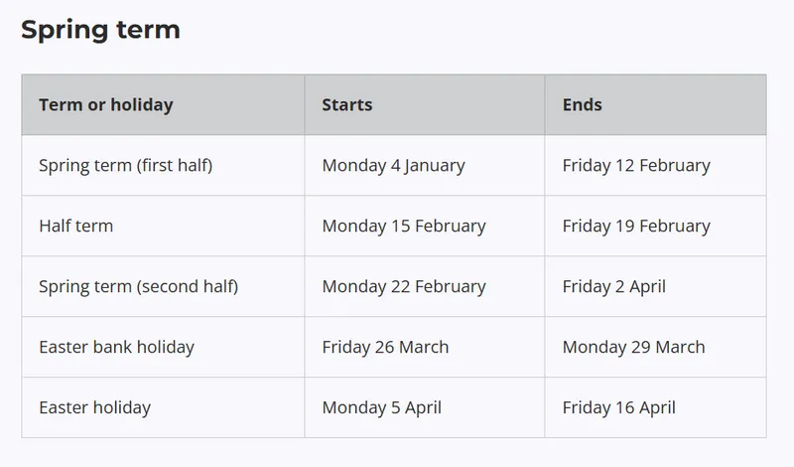Select the 'Term or holiday' column header
This screenshot has width=794, height=467.
(x=105, y=104)
